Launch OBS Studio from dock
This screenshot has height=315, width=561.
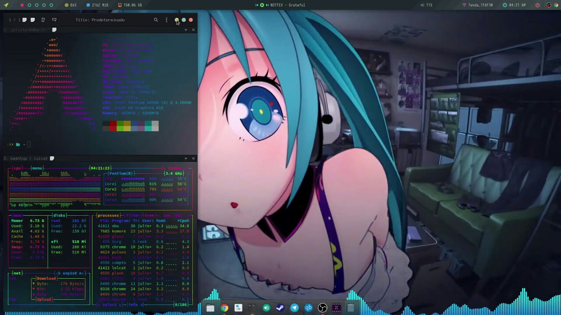(x=323, y=308)
